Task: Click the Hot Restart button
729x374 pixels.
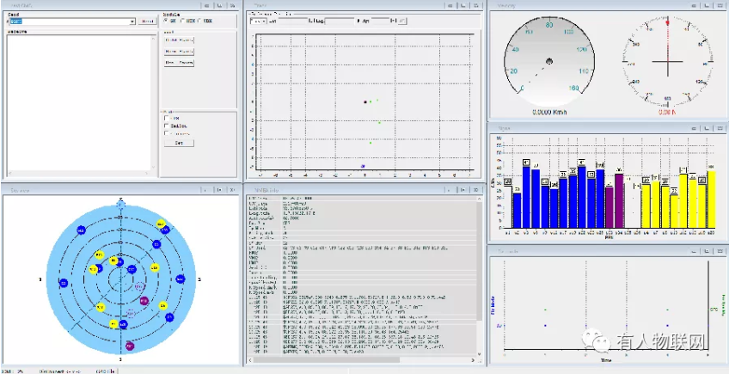Action: pyautogui.click(x=179, y=62)
